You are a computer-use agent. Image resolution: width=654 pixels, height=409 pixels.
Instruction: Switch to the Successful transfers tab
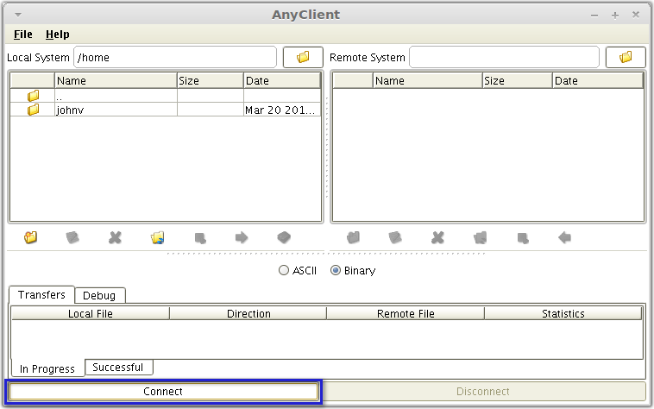point(118,368)
